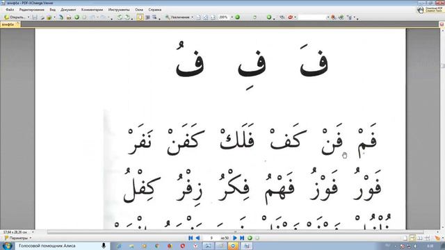Select the Select Text tool
Image resolution: width=445 pixels, height=250 pixels.
tap(154, 17)
